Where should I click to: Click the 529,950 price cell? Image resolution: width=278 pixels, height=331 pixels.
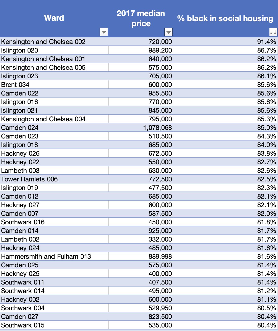coord(141,308)
